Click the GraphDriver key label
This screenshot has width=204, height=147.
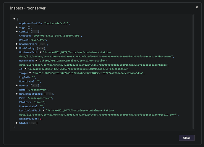pos(28,44)
